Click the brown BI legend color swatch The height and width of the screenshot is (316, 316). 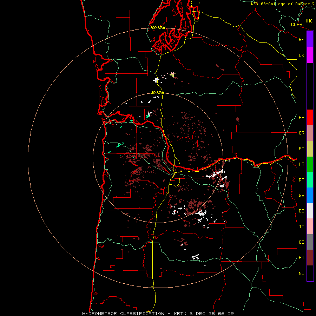pyautogui.click(x=310, y=258)
